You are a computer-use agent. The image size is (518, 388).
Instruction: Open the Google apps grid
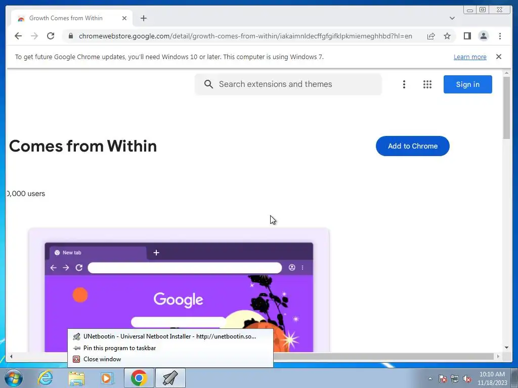[427, 84]
